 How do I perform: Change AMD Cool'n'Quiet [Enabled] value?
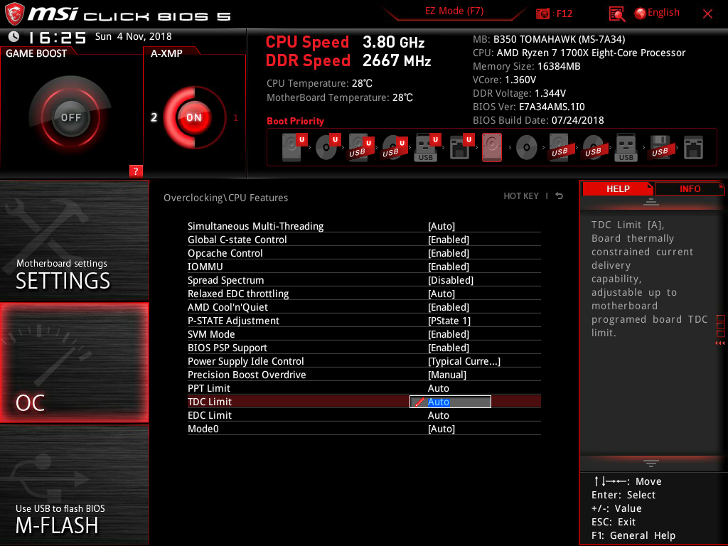tap(449, 307)
